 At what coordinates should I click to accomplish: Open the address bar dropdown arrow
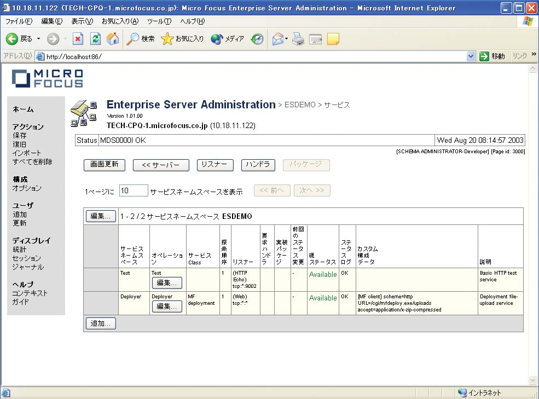pyautogui.click(x=471, y=56)
